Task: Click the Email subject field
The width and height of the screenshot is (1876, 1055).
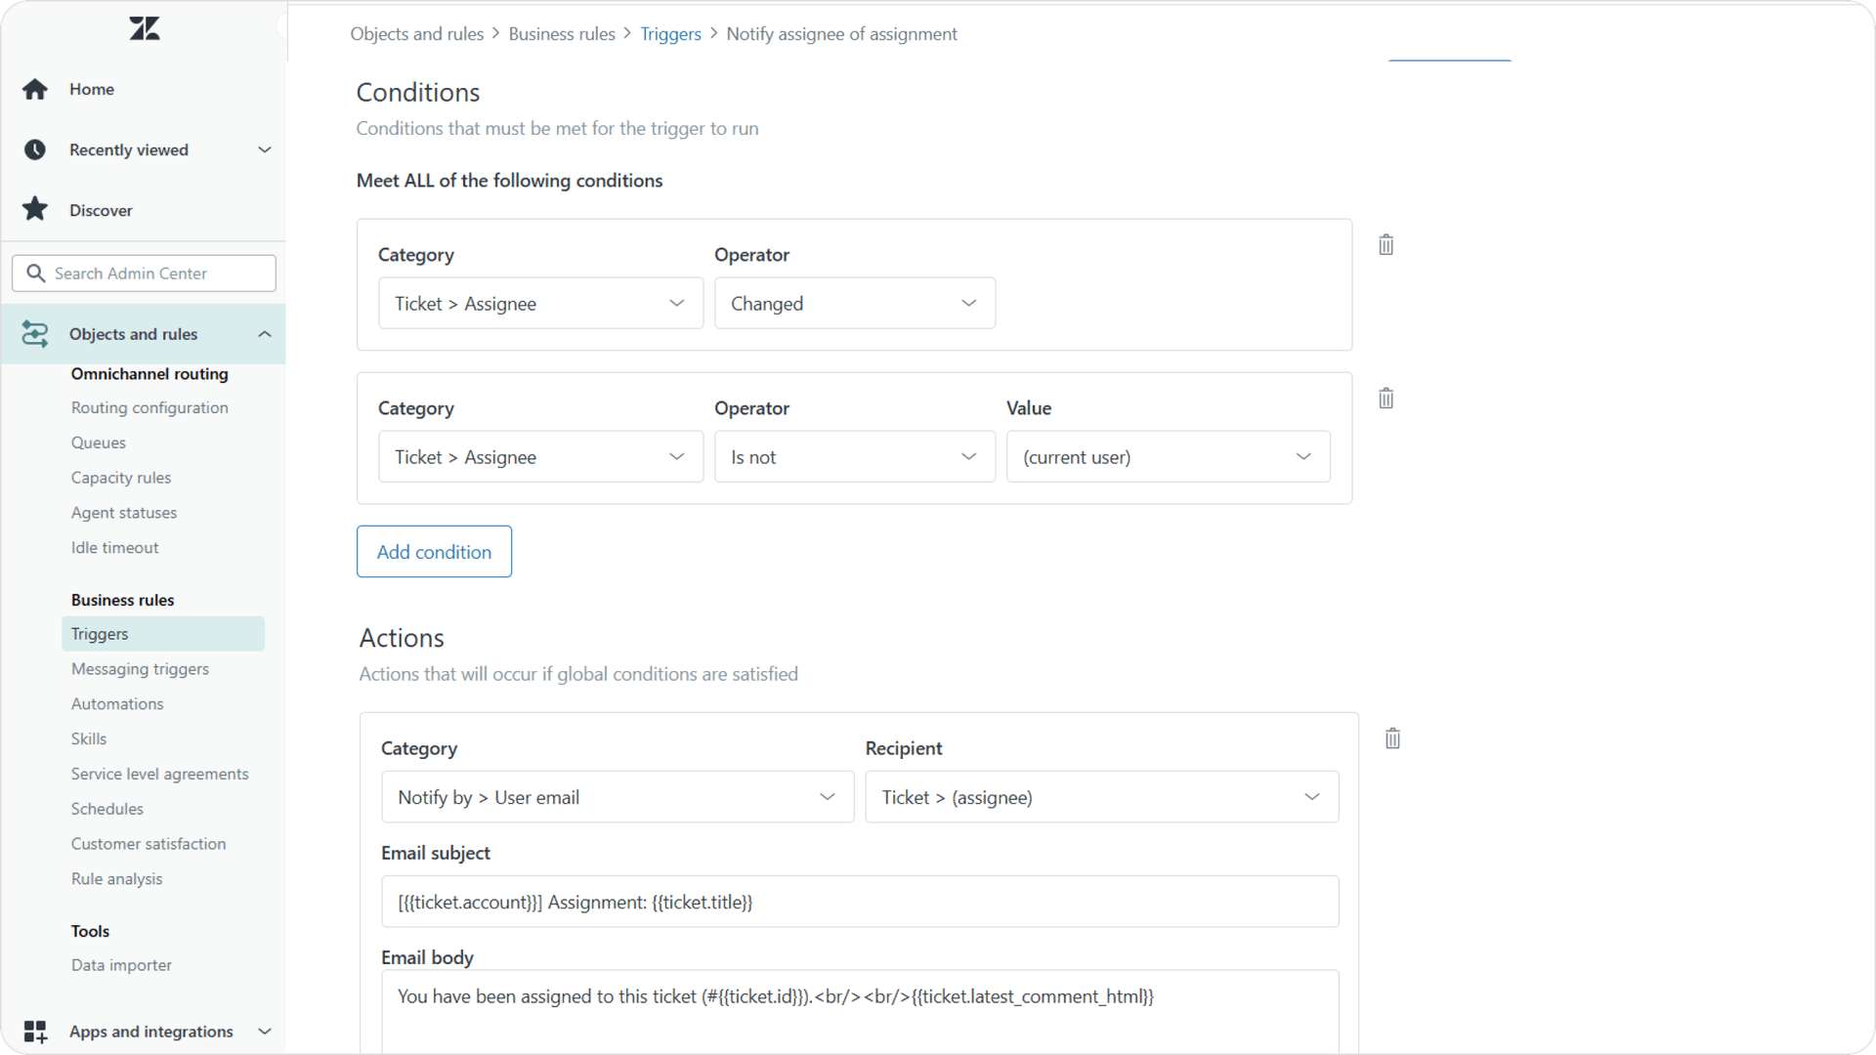Action: [860, 902]
